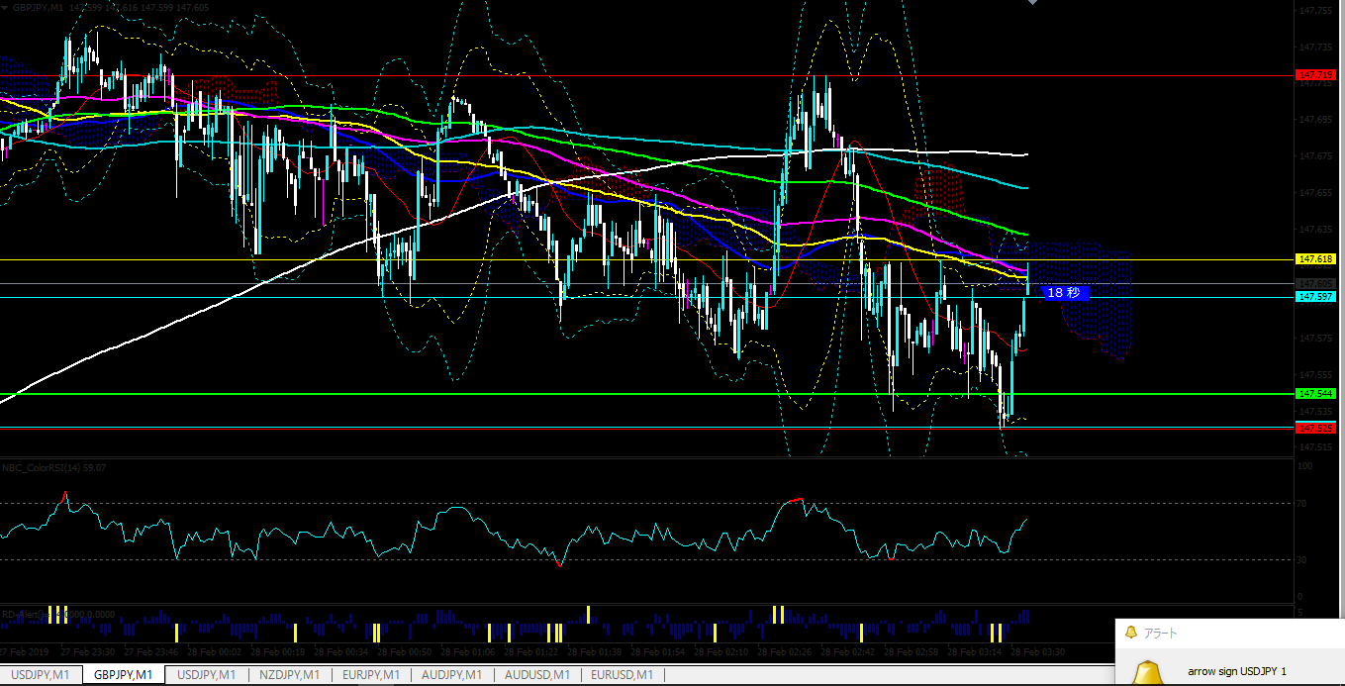
Task: Switch to the NZDJPY,M1 chart tab
Action: pos(290,675)
